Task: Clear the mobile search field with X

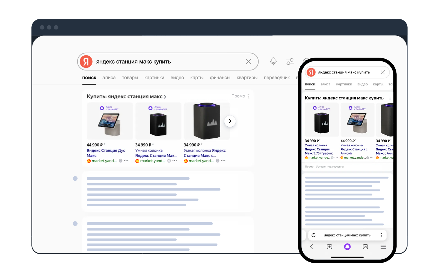Action: point(383,72)
